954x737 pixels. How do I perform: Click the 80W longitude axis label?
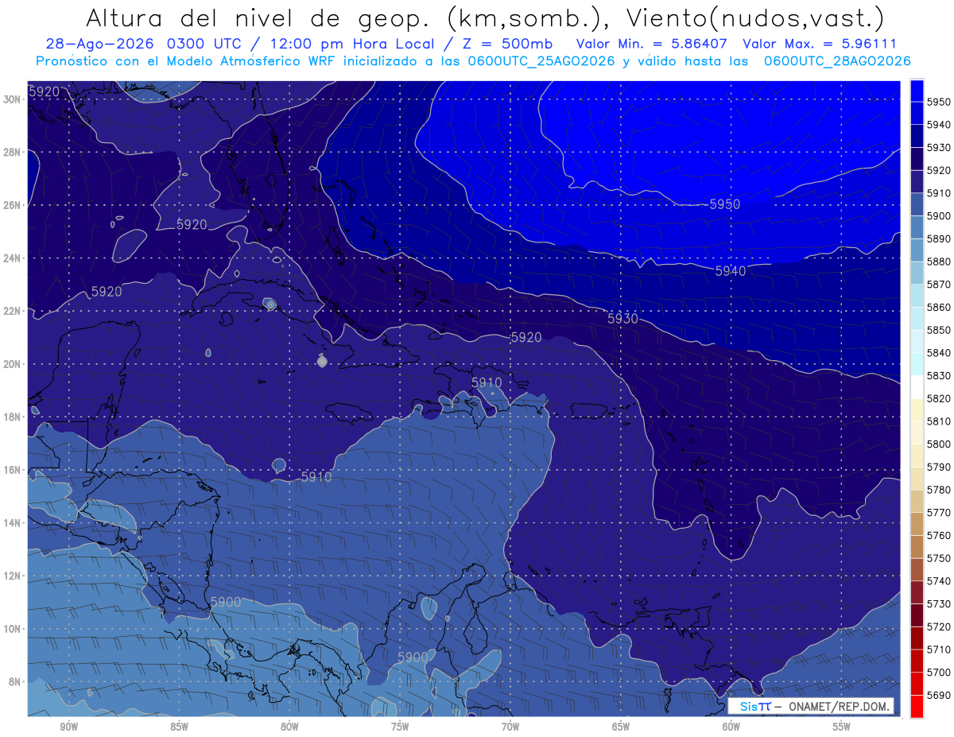[289, 727]
